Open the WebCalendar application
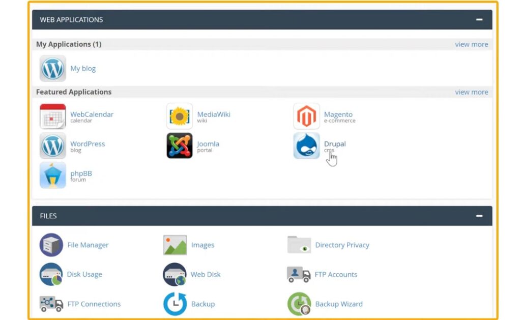521x320 pixels. point(92,114)
